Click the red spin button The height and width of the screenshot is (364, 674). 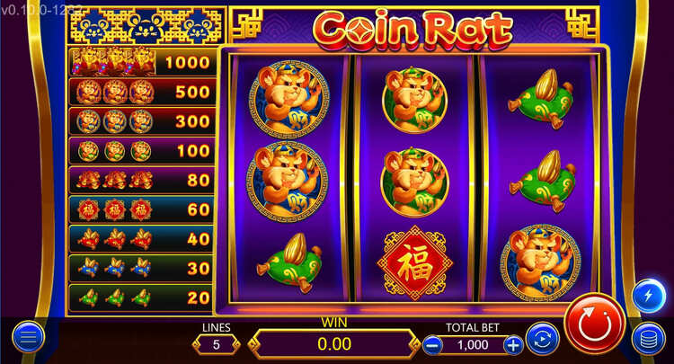(595, 324)
